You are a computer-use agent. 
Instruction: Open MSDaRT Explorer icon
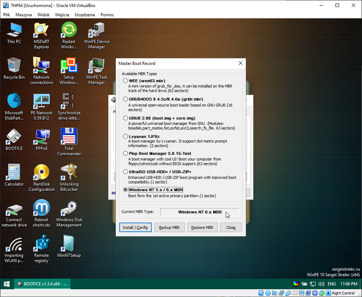(42, 36)
